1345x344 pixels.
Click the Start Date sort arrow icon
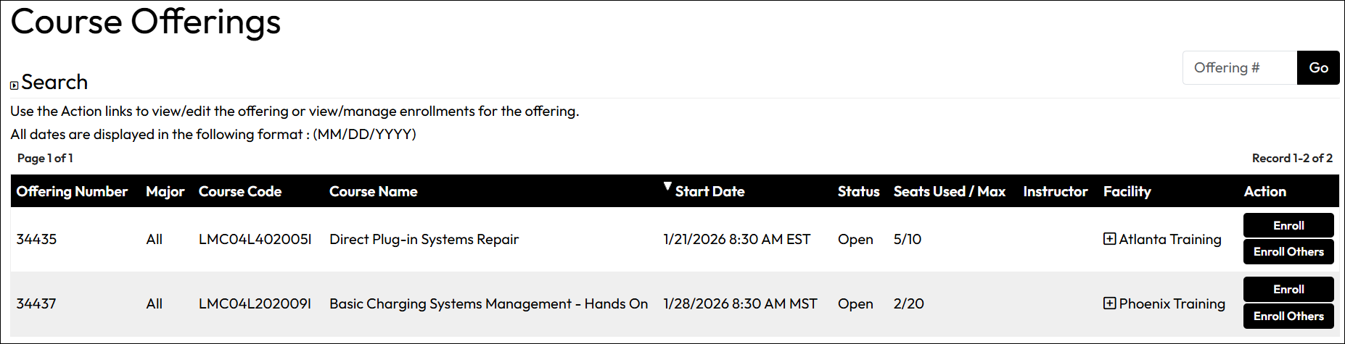(x=667, y=187)
